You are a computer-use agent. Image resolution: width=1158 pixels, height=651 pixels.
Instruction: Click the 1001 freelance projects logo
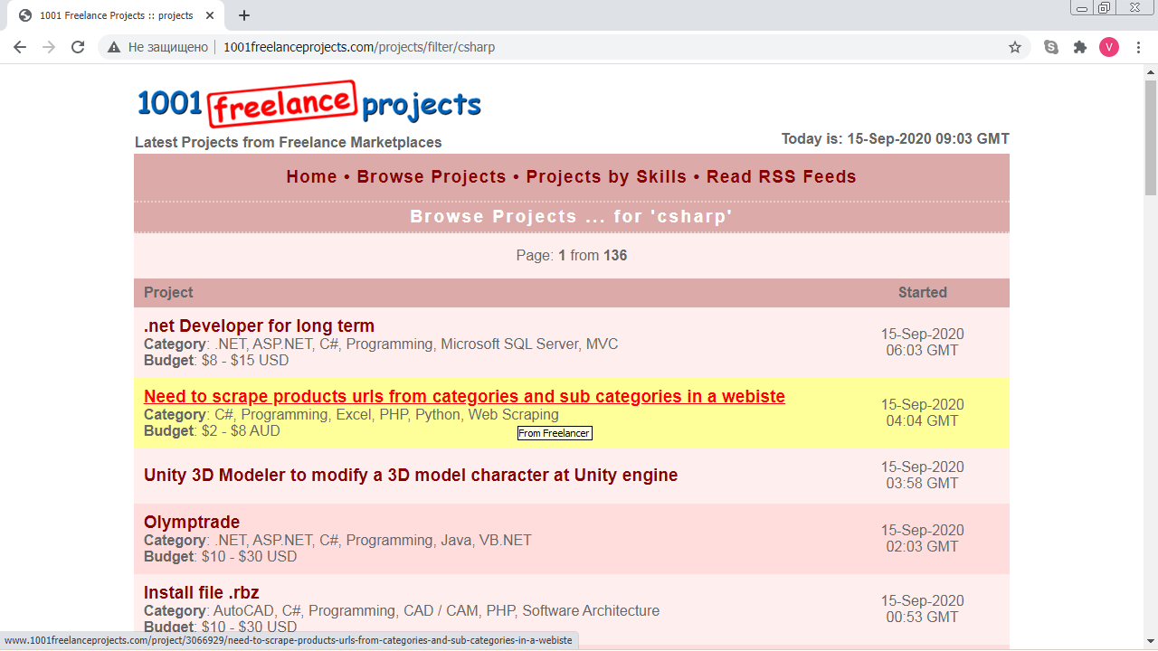tap(308, 103)
